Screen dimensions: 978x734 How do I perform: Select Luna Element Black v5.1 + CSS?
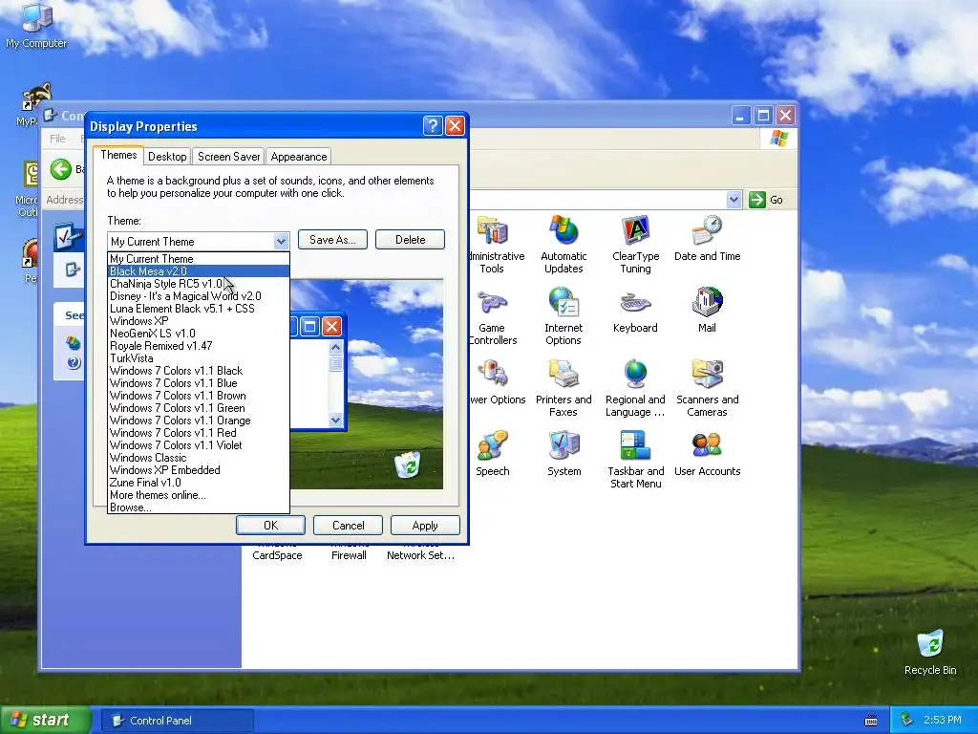click(x=199, y=309)
